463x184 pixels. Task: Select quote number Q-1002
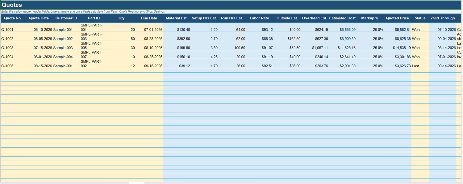tap(7, 39)
